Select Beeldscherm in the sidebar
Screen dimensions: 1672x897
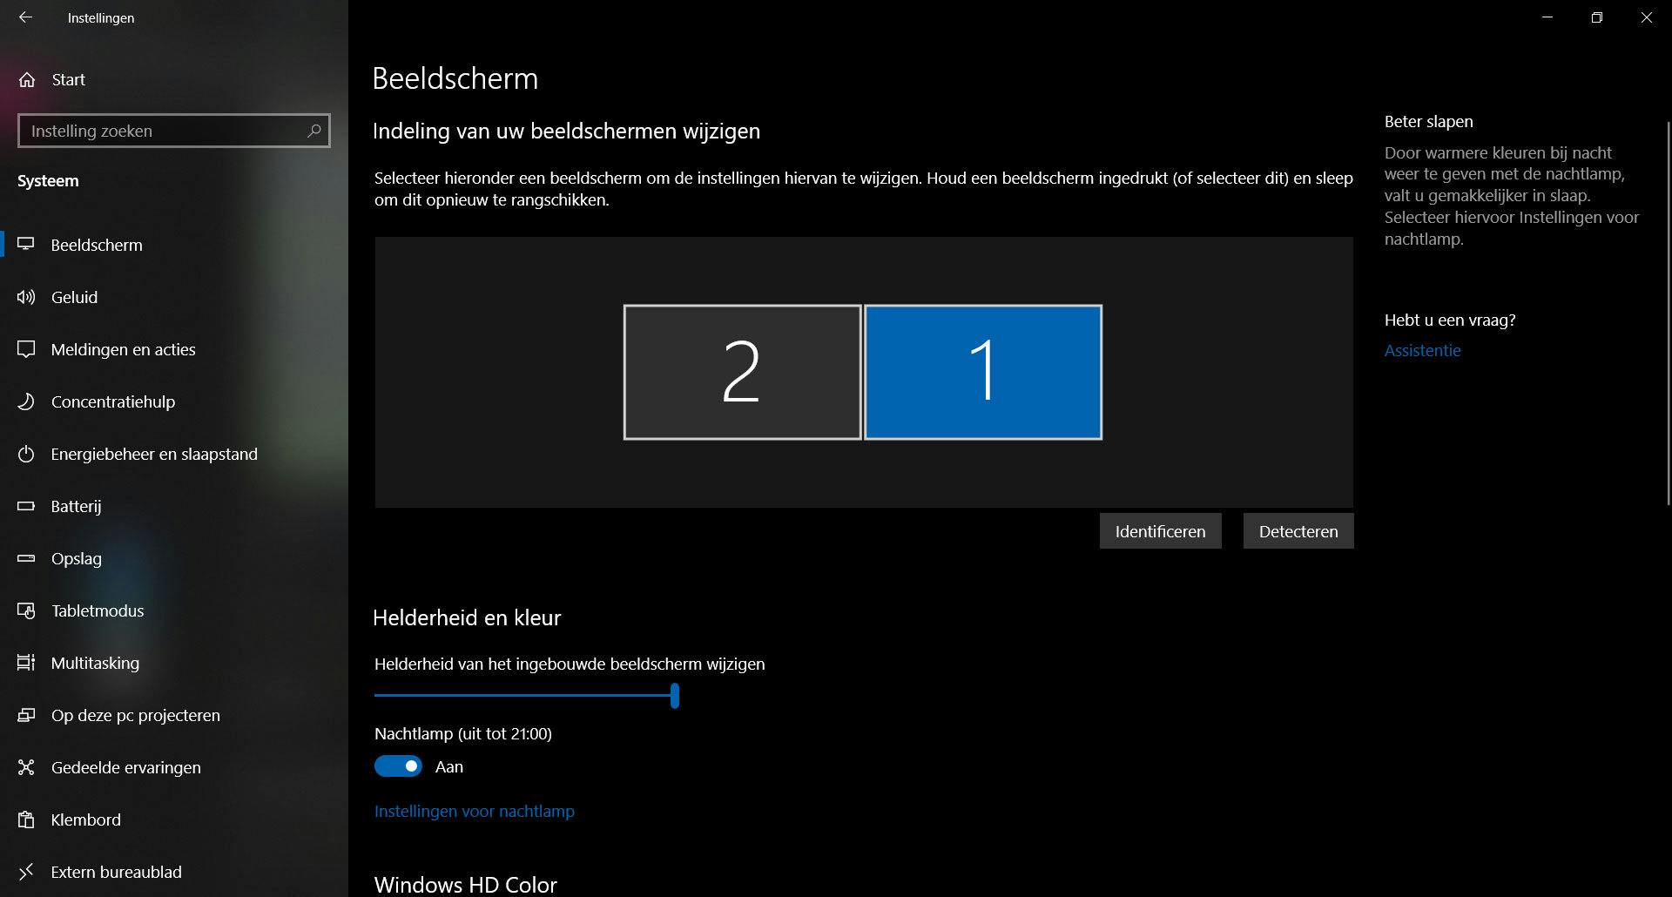[174, 245]
